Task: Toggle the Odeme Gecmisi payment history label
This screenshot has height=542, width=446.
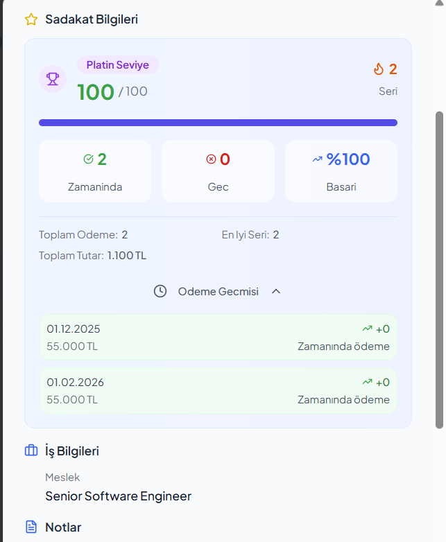Action: pos(218,292)
